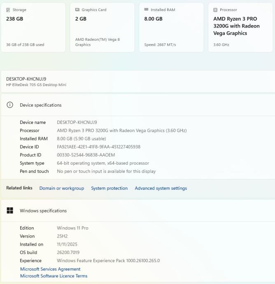The image size is (275, 284).
Task: Click the HP EliteDesk 705 G5 model name
Action: [x=36, y=85]
